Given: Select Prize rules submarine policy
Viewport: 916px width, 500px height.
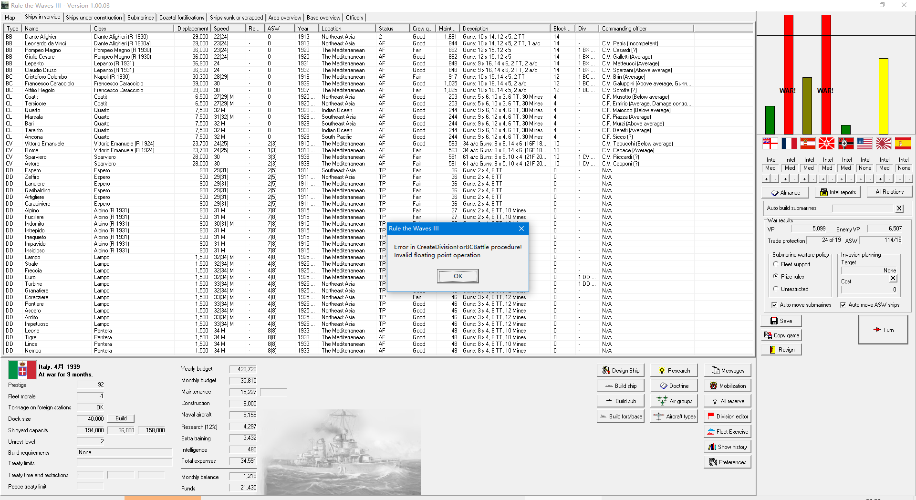Looking at the screenshot, I should (789, 276).
